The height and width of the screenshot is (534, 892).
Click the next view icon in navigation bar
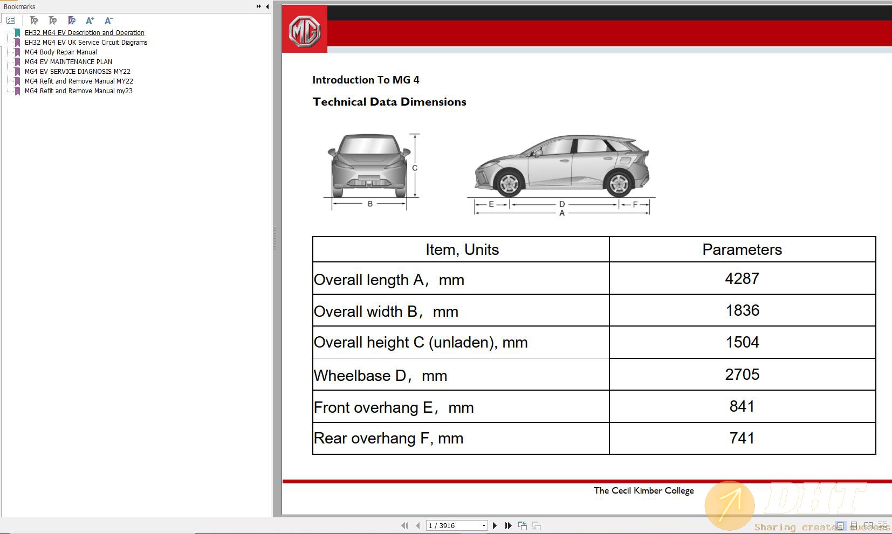pos(537,525)
